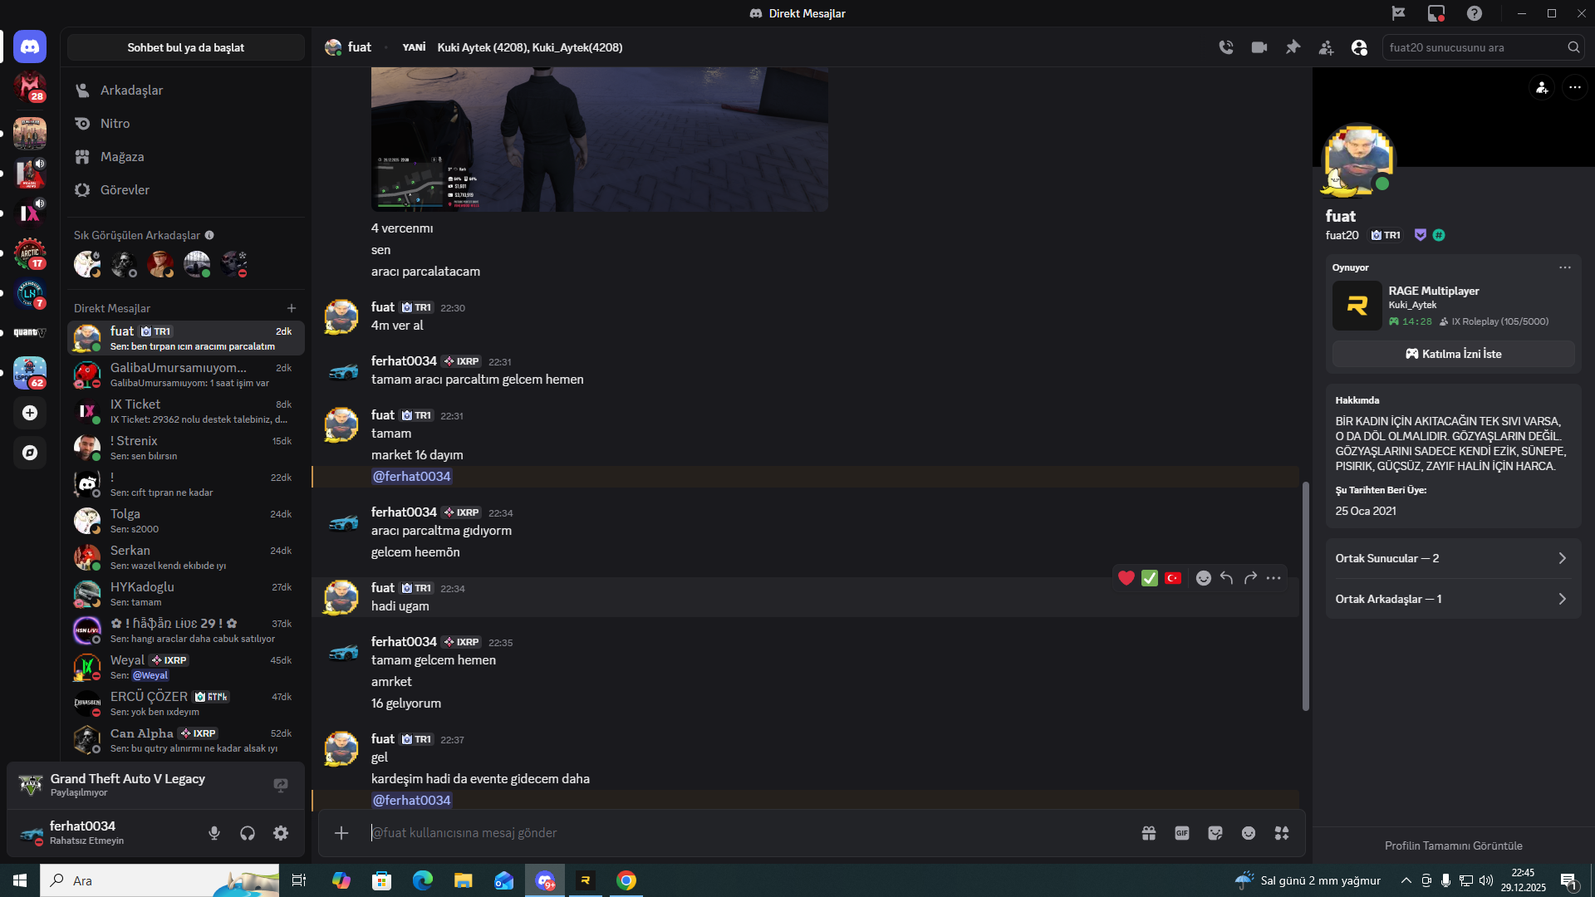This screenshot has width=1595, height=897.
Task: Open Windows Start menu
Action: [20, 880]
